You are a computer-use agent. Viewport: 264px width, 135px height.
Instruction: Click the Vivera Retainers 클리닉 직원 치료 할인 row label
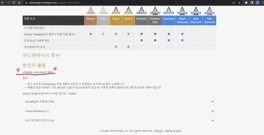[x=49, y=34]
